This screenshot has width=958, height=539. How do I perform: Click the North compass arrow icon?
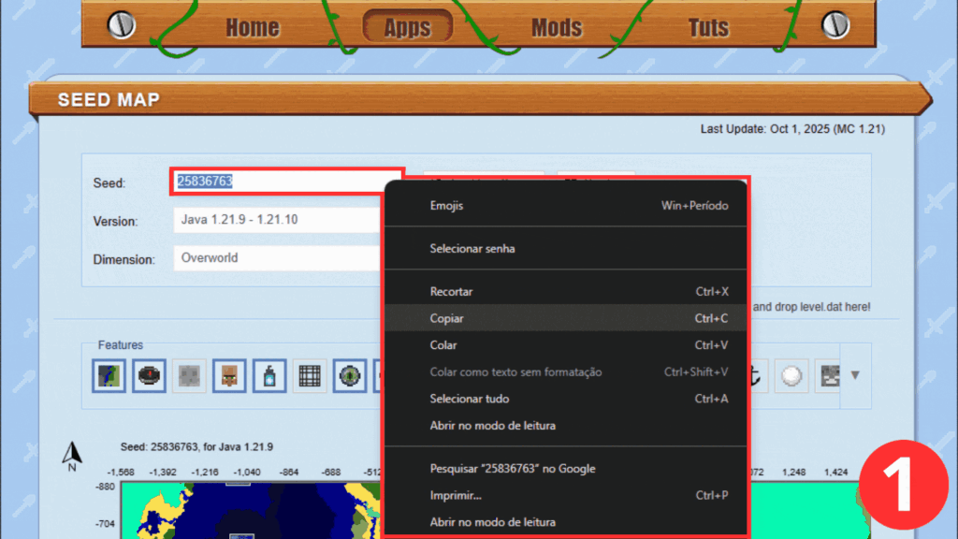click(72, 456)
